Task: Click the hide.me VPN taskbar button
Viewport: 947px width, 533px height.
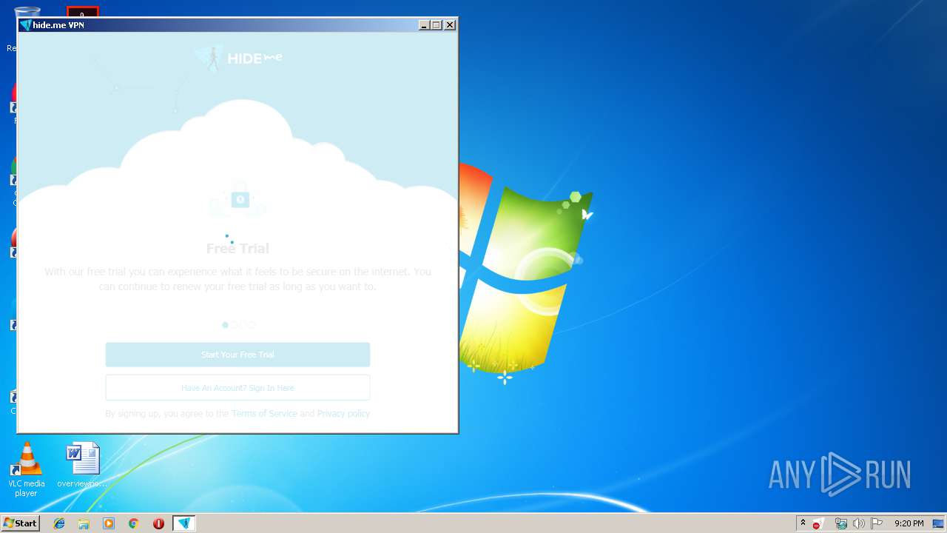Action: [184, 523]
